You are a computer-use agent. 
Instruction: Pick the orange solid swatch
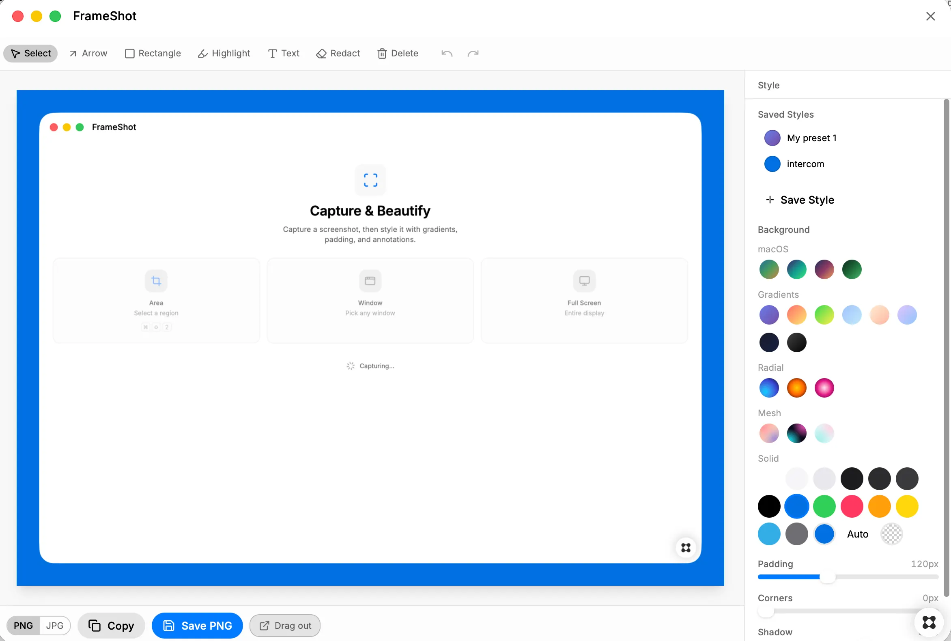click(880, 506)
